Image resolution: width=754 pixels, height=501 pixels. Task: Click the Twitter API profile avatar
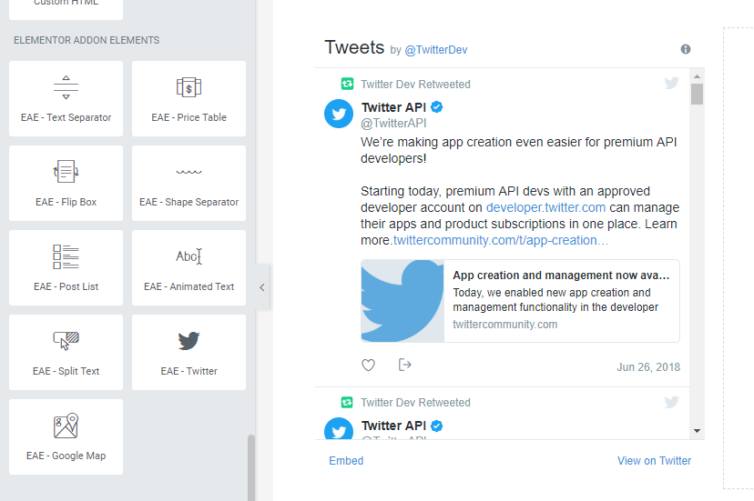click(x=339, y=114)
